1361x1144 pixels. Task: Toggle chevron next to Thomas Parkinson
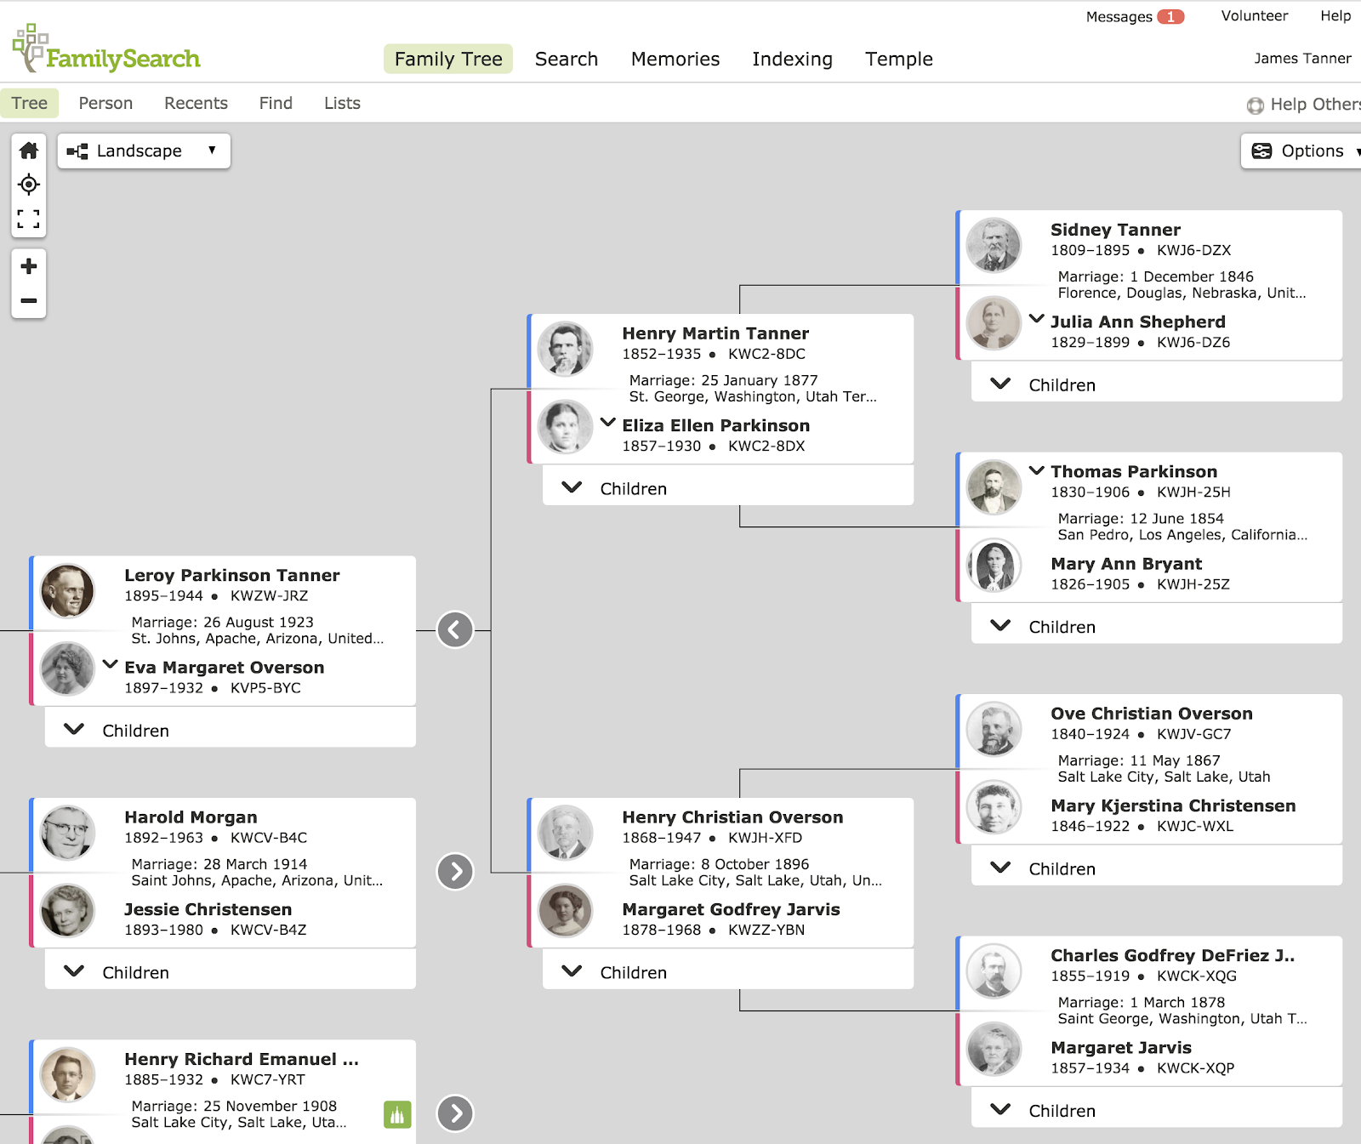(x=1037, y=470)
